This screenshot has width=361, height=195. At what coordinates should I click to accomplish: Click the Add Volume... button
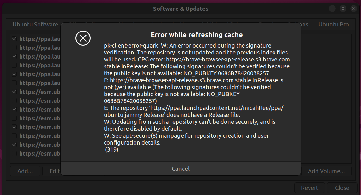click(x=326, y=171)
